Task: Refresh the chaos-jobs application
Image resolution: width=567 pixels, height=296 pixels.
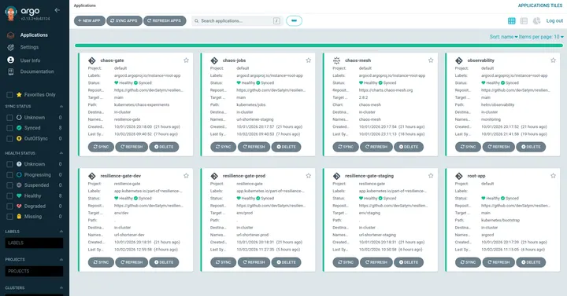Action: pyautogui.click(x=254, y=147)
